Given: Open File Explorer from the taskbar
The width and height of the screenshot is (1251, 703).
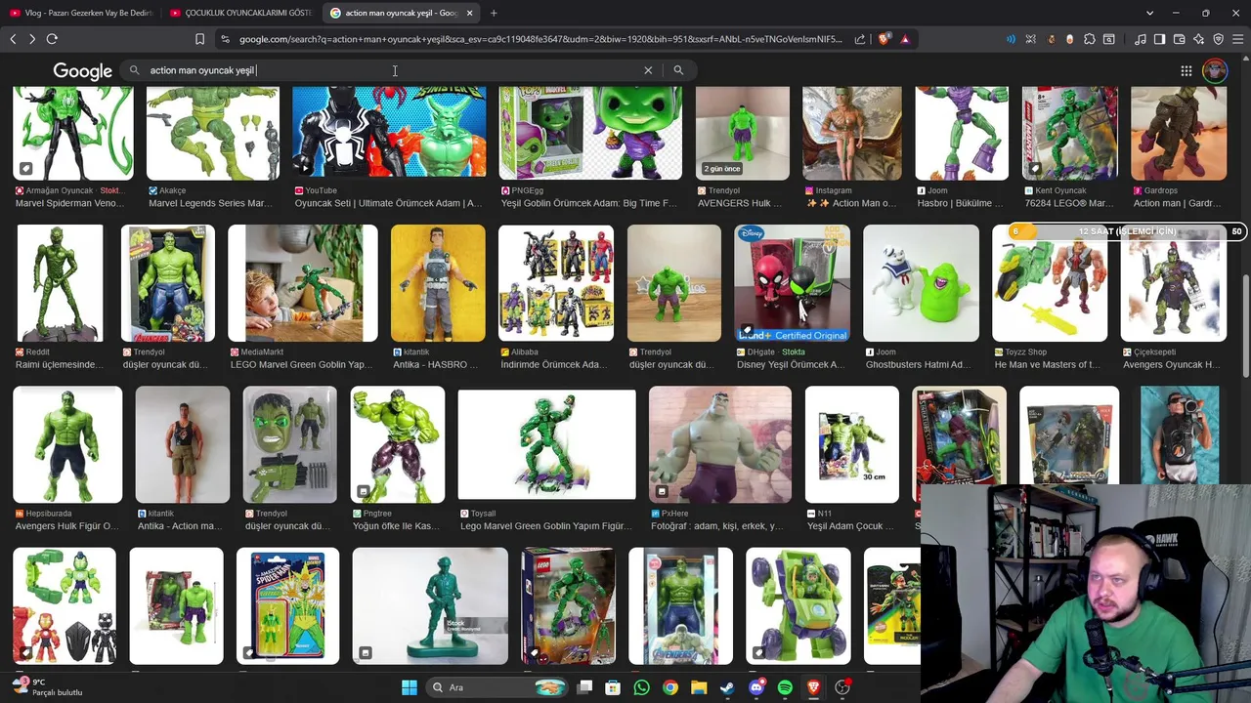Looking at the screenshot, I should tap(699, 687).
